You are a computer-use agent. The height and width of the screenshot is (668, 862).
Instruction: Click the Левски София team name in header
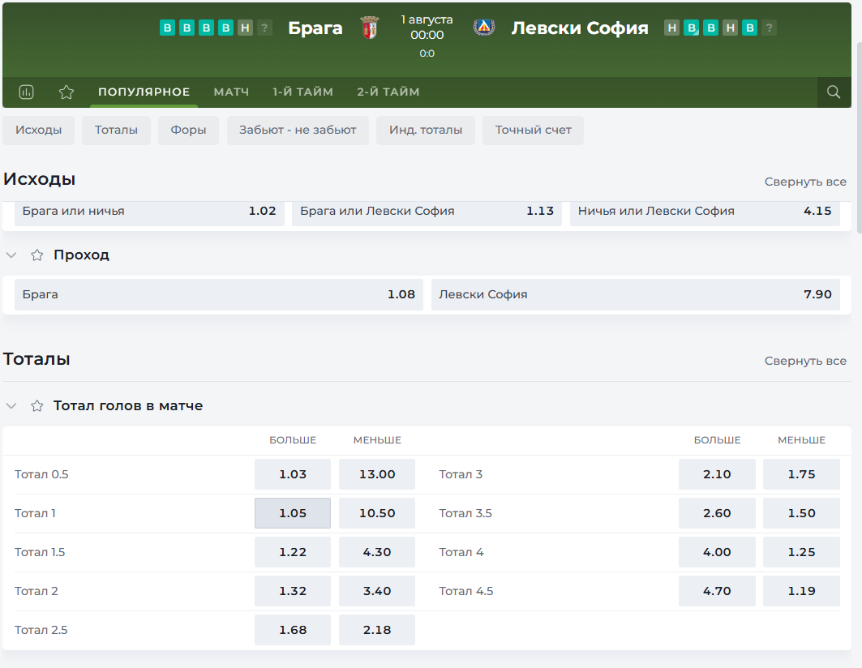tap(580, 28)
